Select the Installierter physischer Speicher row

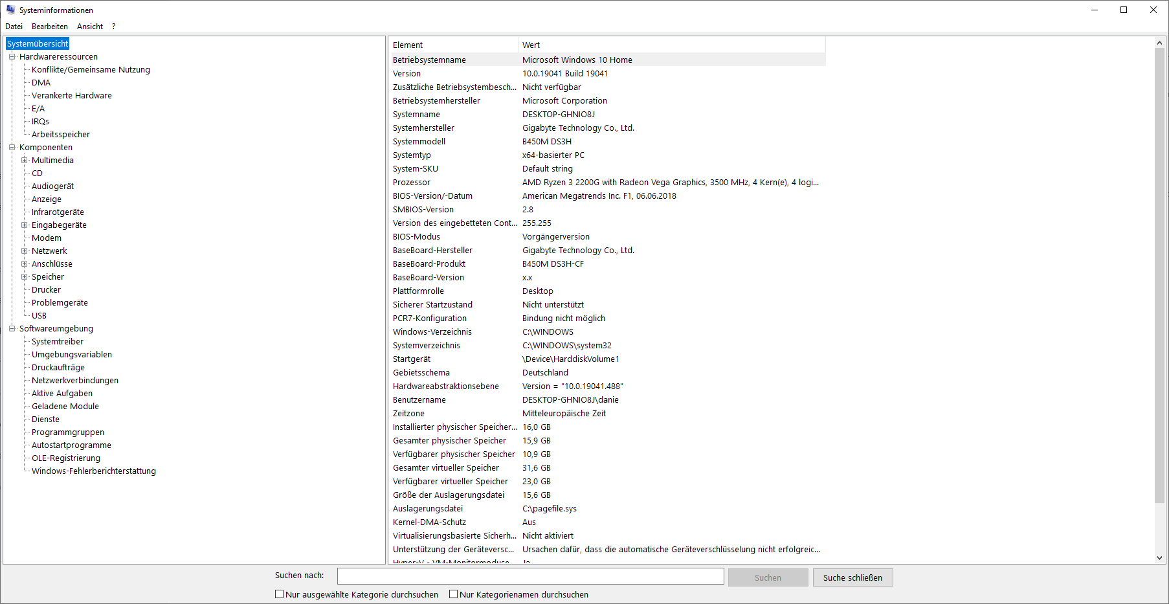pyautogui.click(x=607, y=427)
